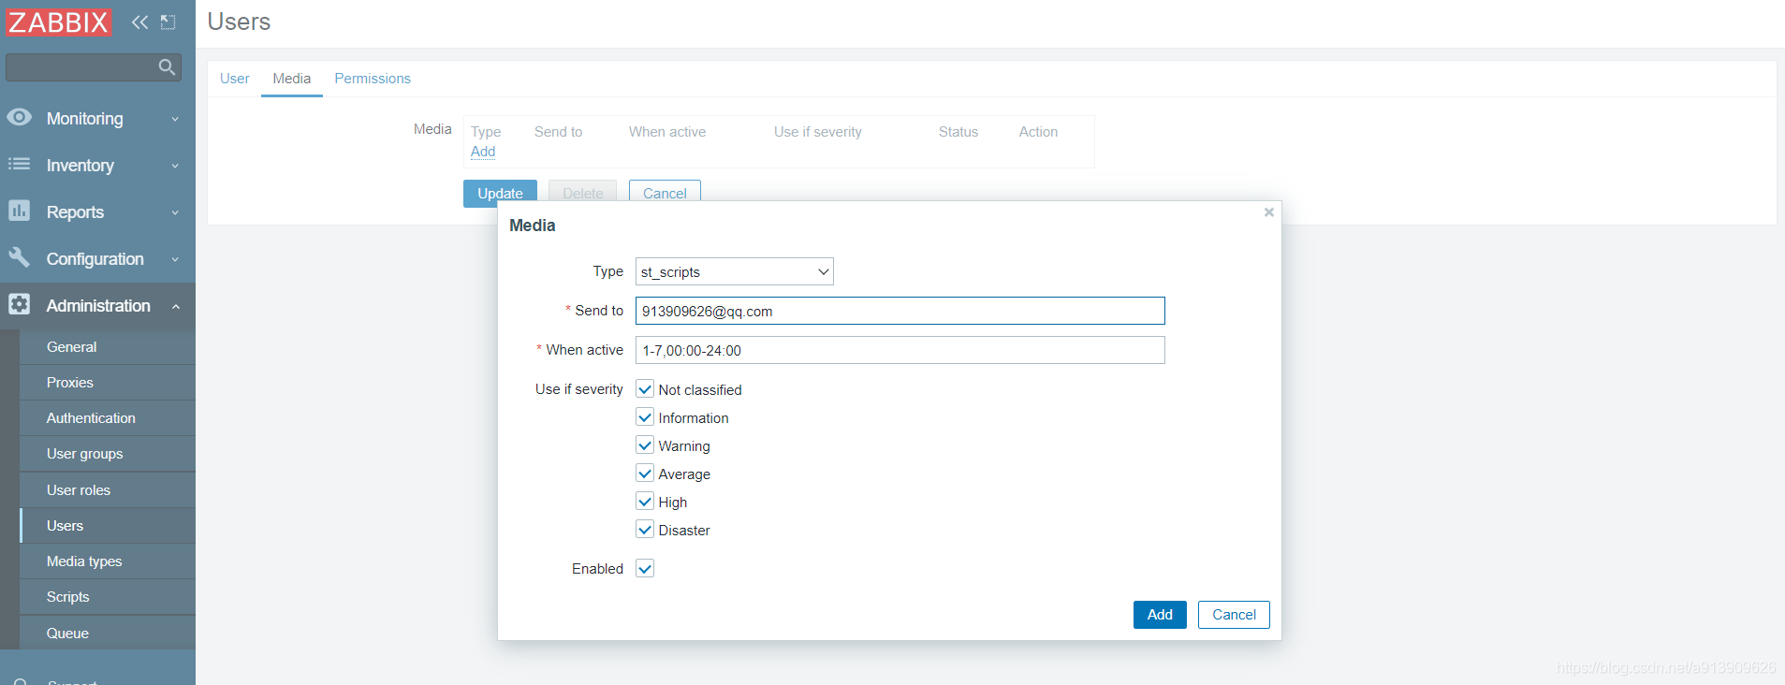Click Cancel in the Media dialog
Viewport: 1785px width, 685px height.
[1234, 614]
